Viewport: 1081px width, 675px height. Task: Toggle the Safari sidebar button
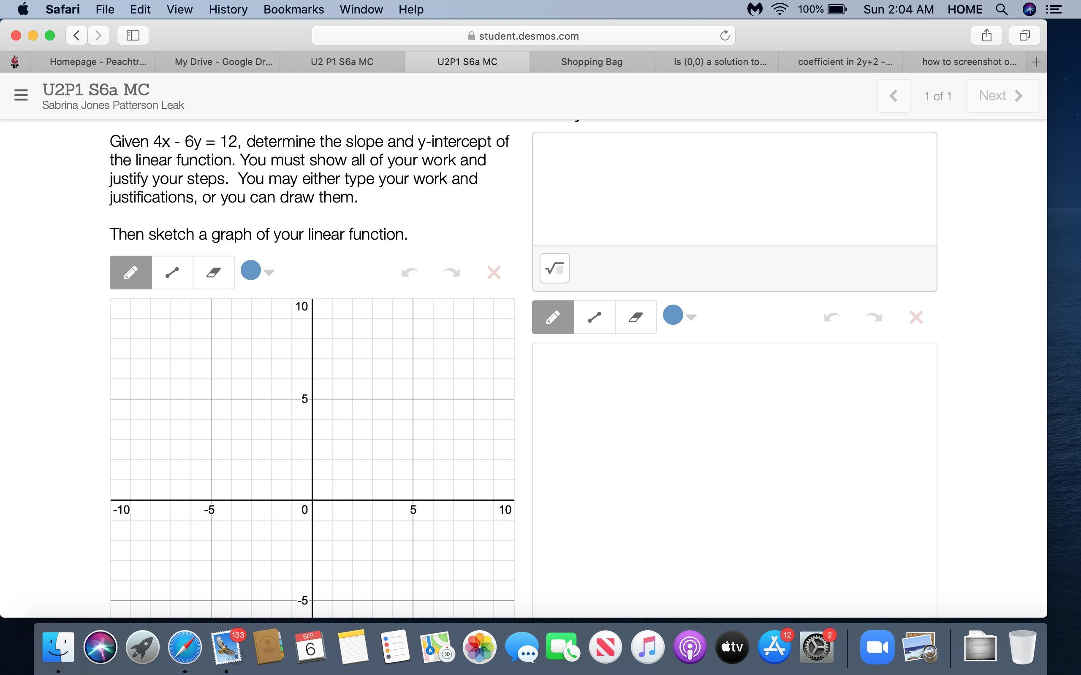pos(133,36)
